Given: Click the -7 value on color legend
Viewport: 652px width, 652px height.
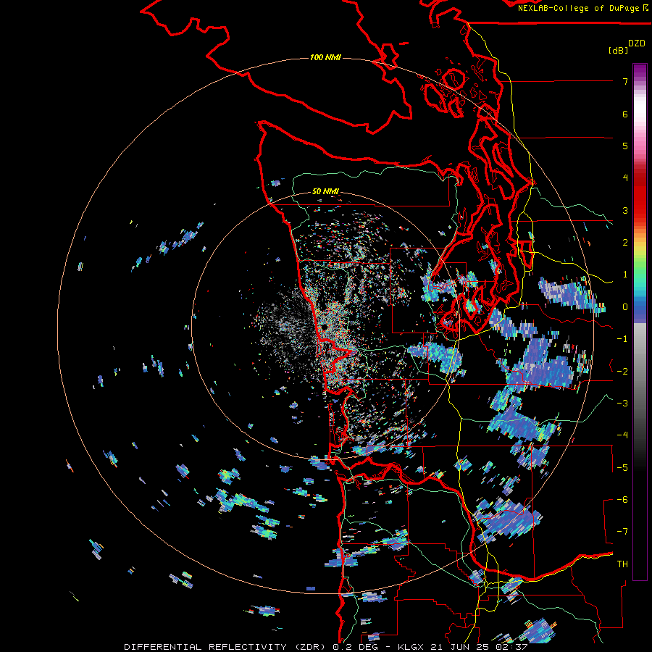Looking at the screenshot, I should 622,532.
